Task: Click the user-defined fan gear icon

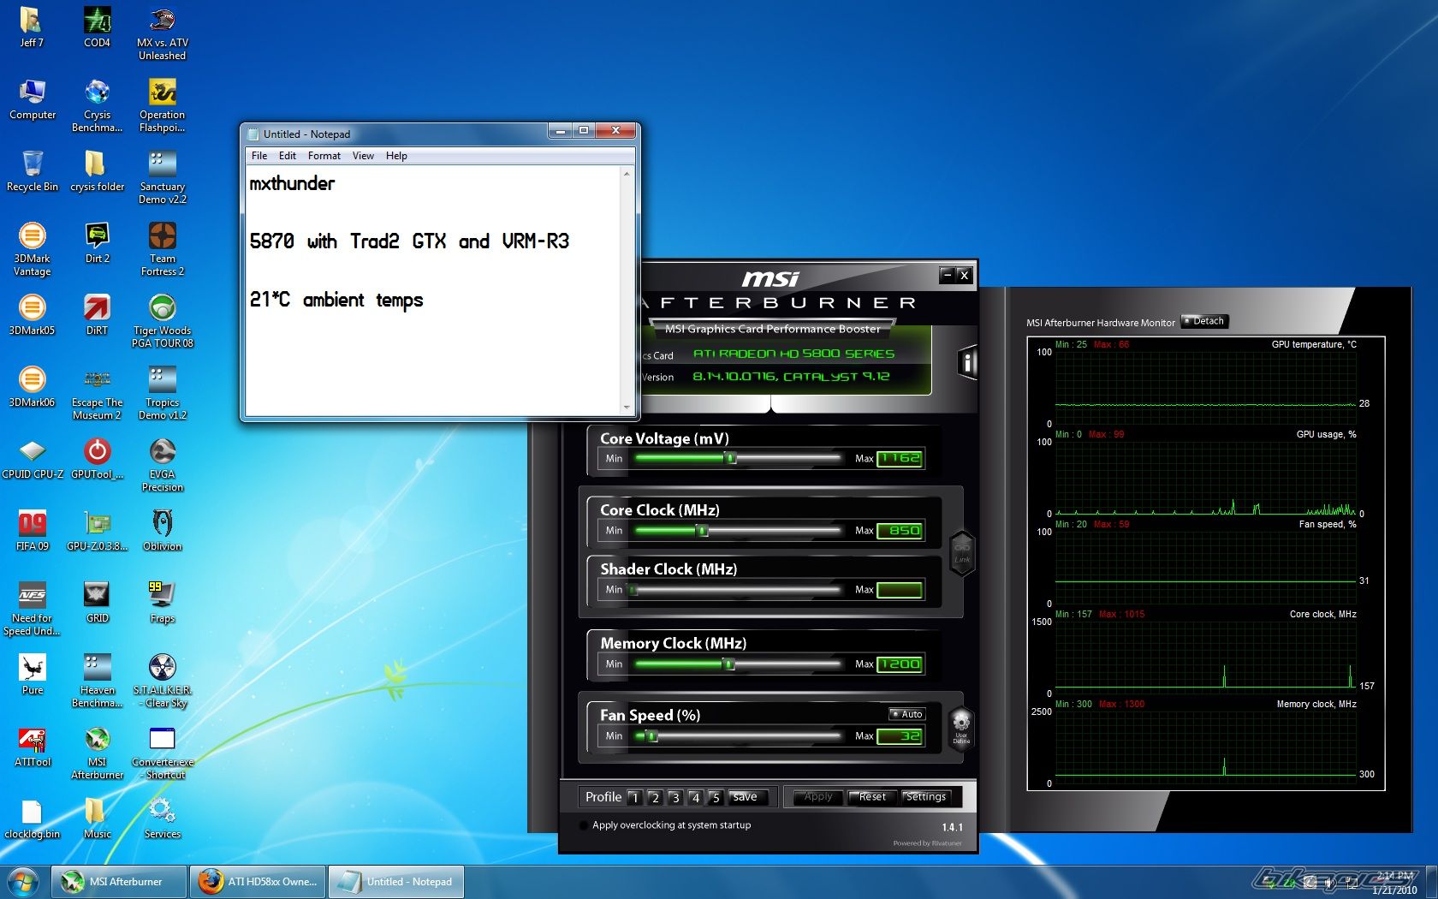Action: tap(961, 723)
